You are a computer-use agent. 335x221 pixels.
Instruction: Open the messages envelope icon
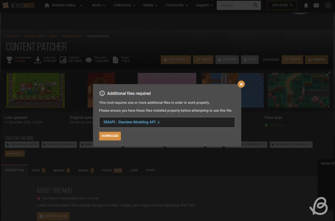316,5
